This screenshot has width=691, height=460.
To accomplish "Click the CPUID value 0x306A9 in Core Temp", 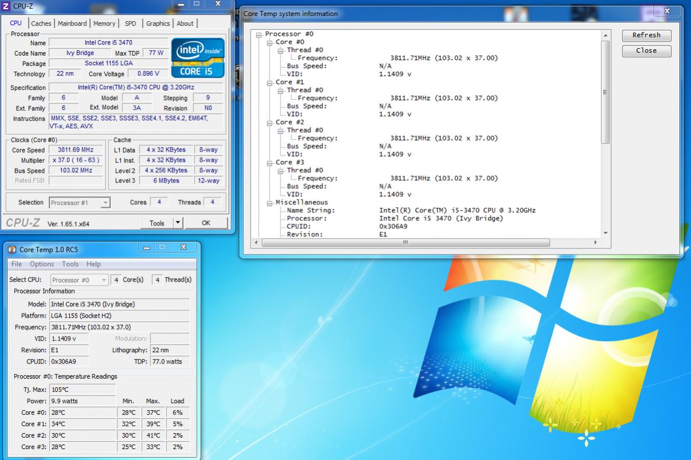I will point(69,361).
